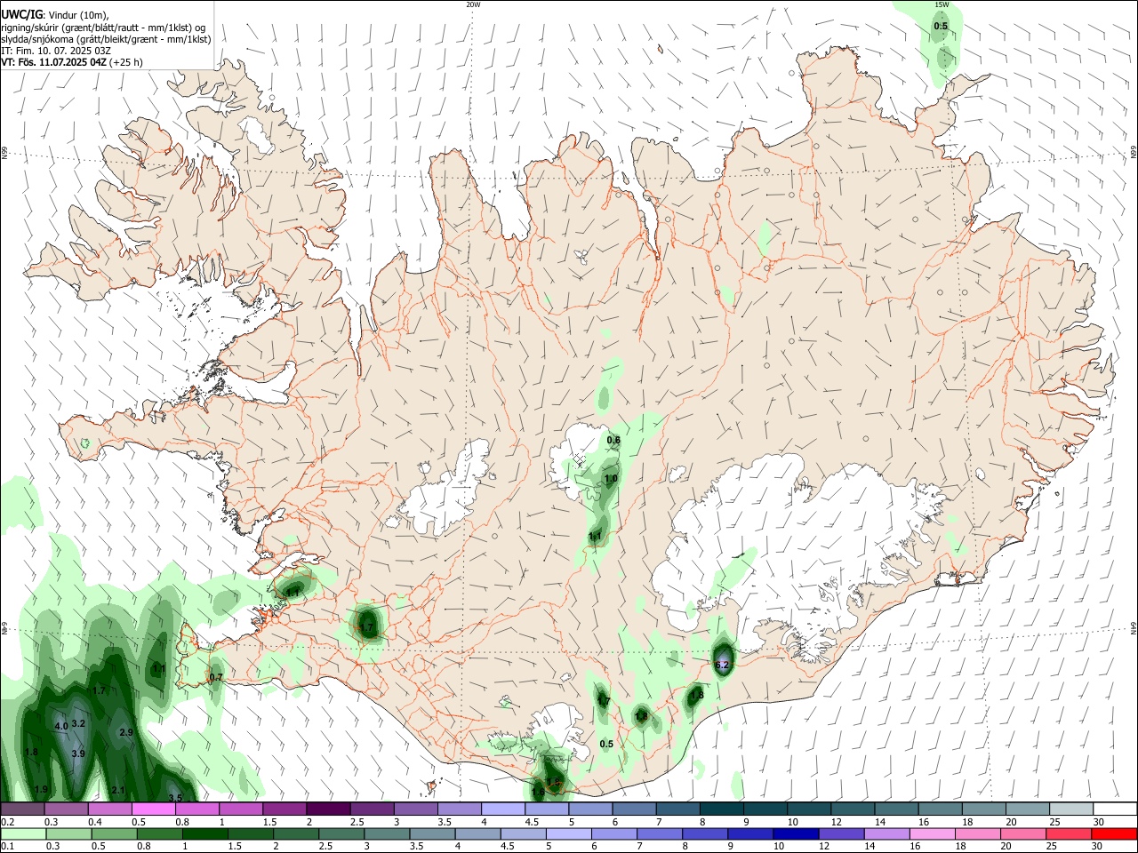The image size is (1138, 853).
Task: Click the valid time 'VT: Fös. 11.07.2025 04Z'
Action: click(54, 62)
